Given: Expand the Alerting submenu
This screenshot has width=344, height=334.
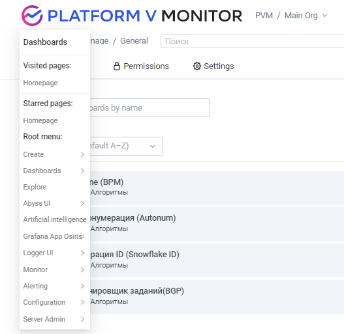Looking at the screenshot, I should (x=55, y=286).
